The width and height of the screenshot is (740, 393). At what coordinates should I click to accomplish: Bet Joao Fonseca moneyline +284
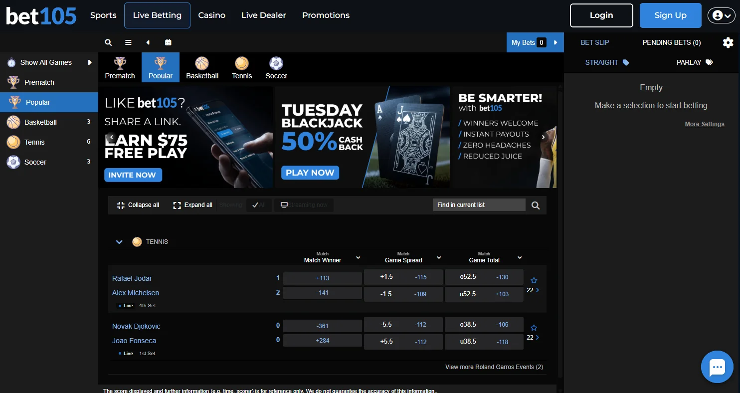coord(323,340)
